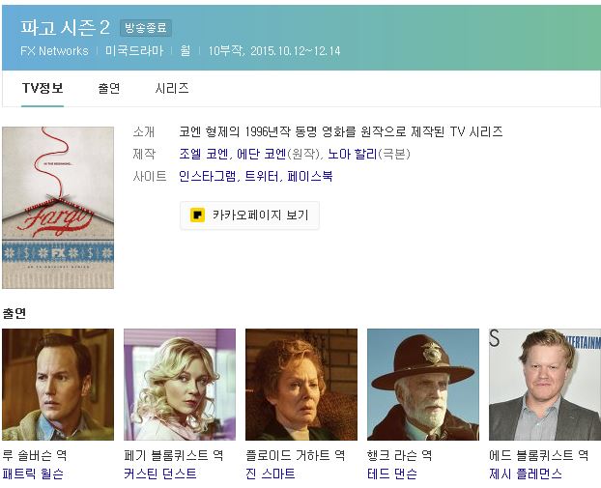Switch to the 출연 tab
Image resolution: width=601 pixels, height=488 pixels.
point(109,89)
